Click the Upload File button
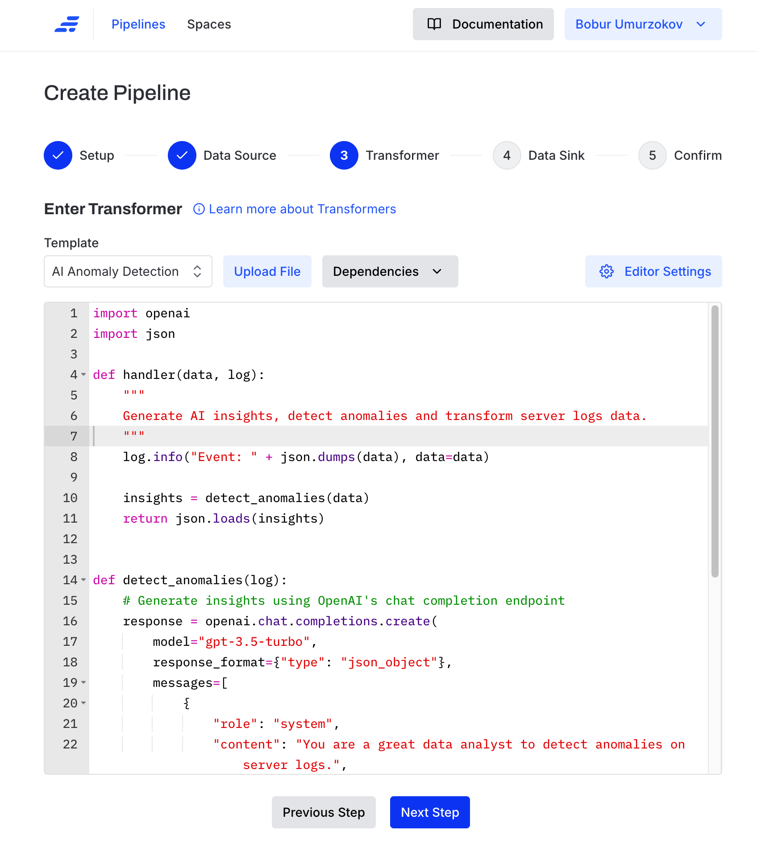Viewport: 757px width, 848px height. pos(267,271)
